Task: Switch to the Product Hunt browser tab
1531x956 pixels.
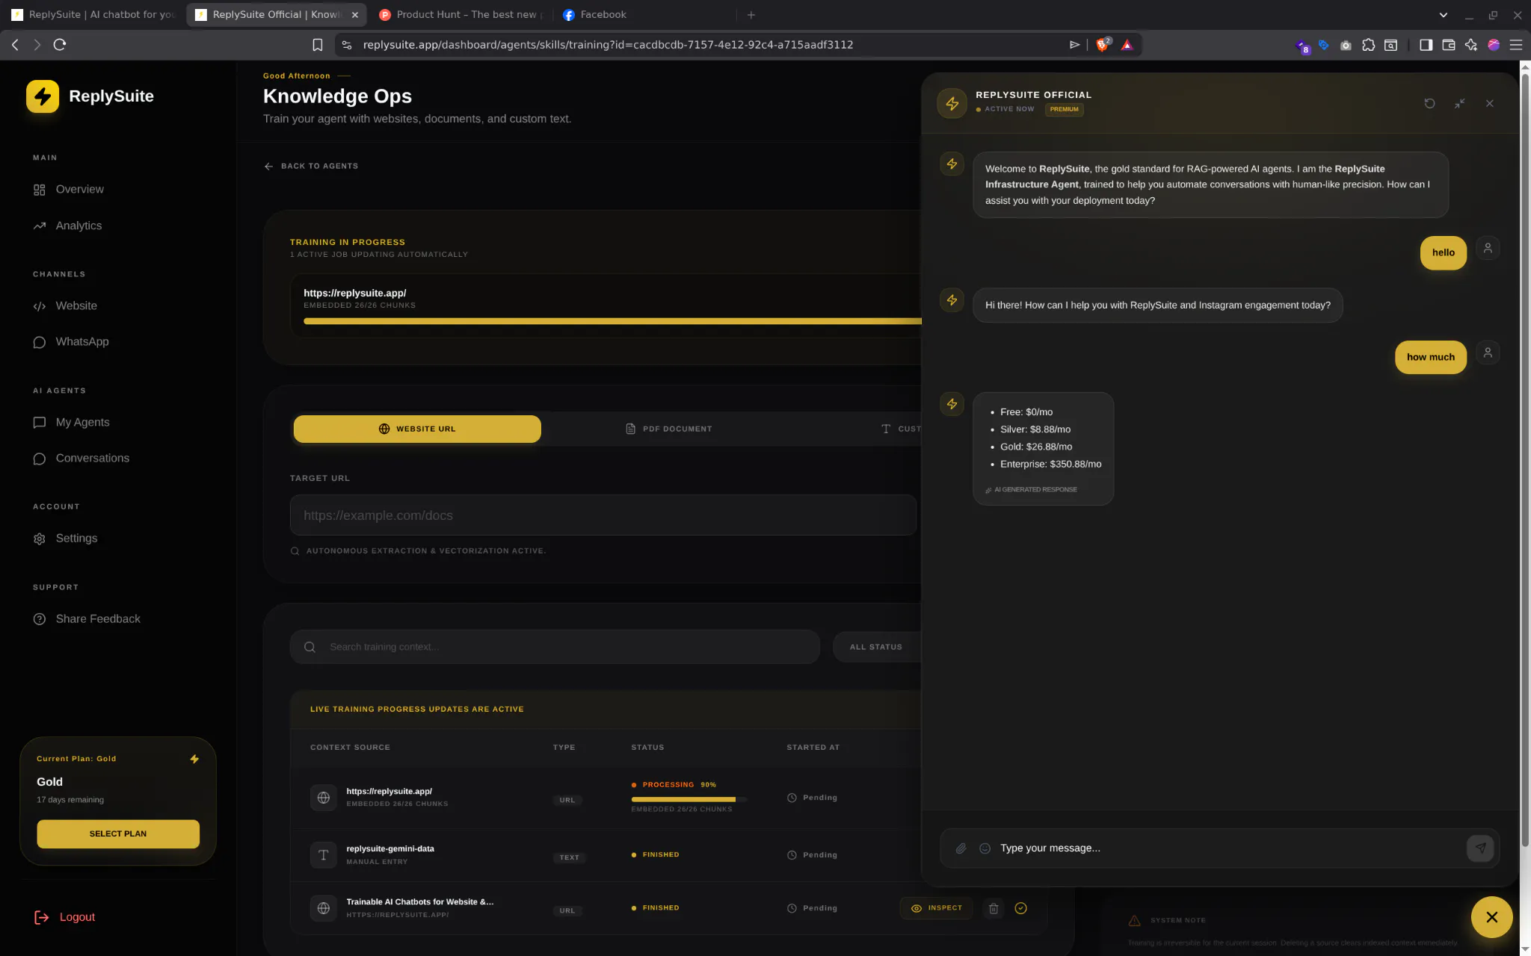Action: click(x=461, y=15)
